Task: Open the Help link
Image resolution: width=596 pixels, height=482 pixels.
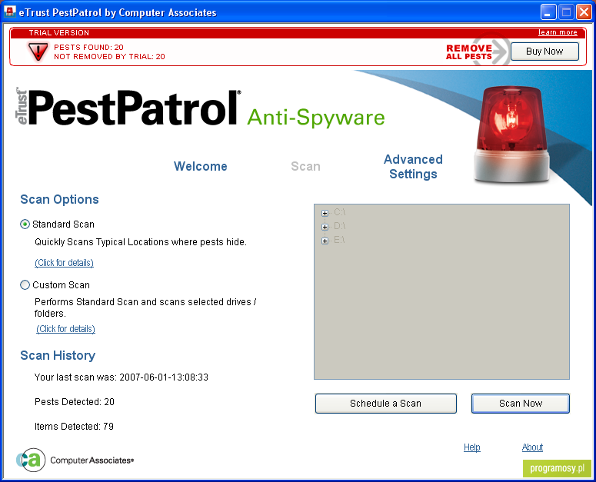Action: click(471, 447)
